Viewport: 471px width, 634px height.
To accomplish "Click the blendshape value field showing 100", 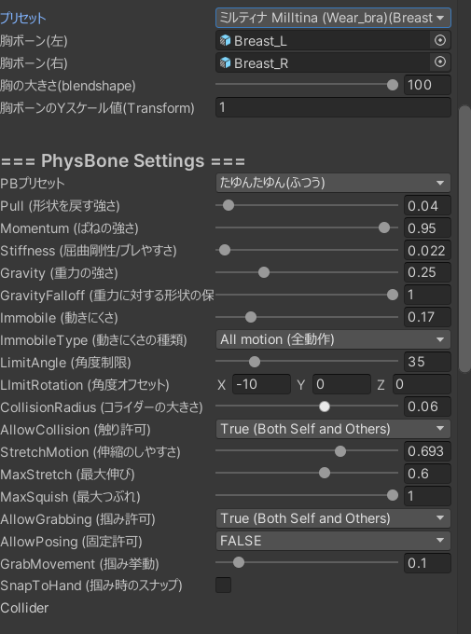I will coord(427,85).
